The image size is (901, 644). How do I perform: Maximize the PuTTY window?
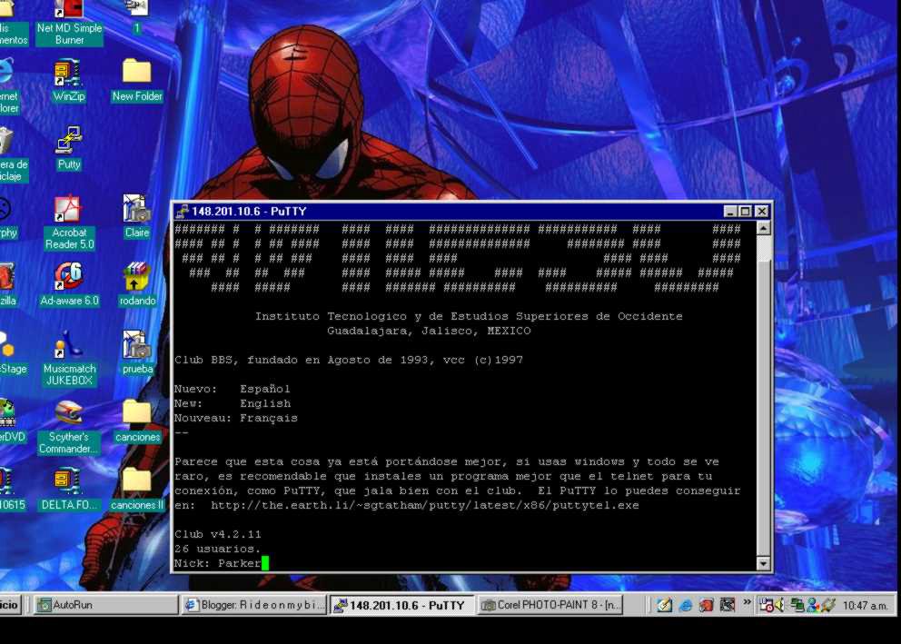tap(745, 212)
